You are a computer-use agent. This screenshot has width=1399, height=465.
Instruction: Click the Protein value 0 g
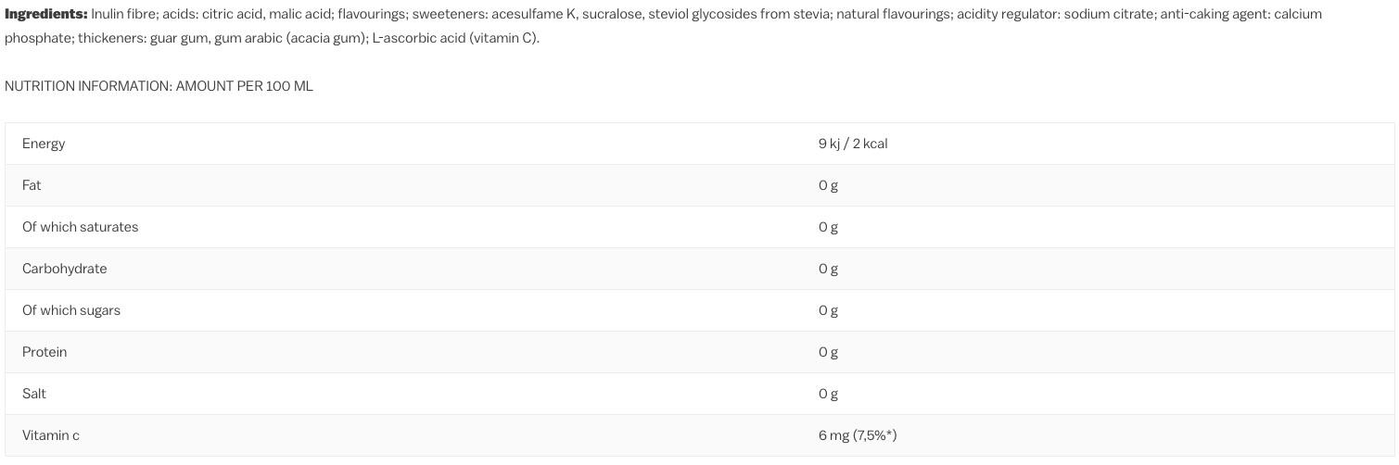click(828, 352)
